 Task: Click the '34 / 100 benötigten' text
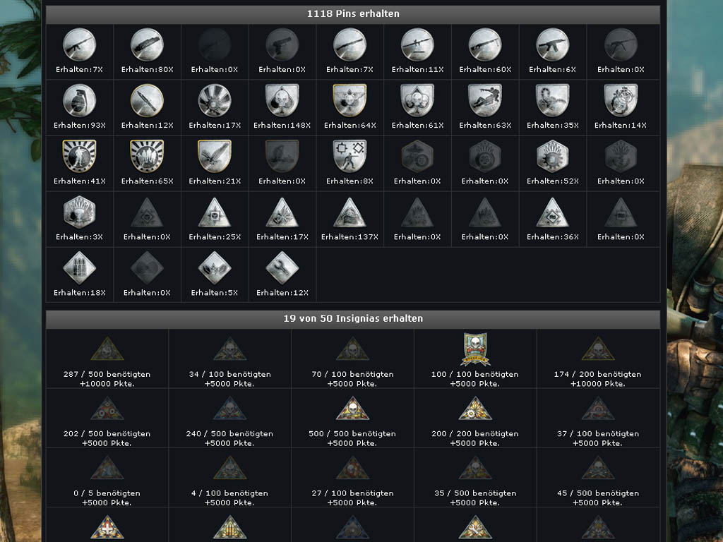(229, 374)
